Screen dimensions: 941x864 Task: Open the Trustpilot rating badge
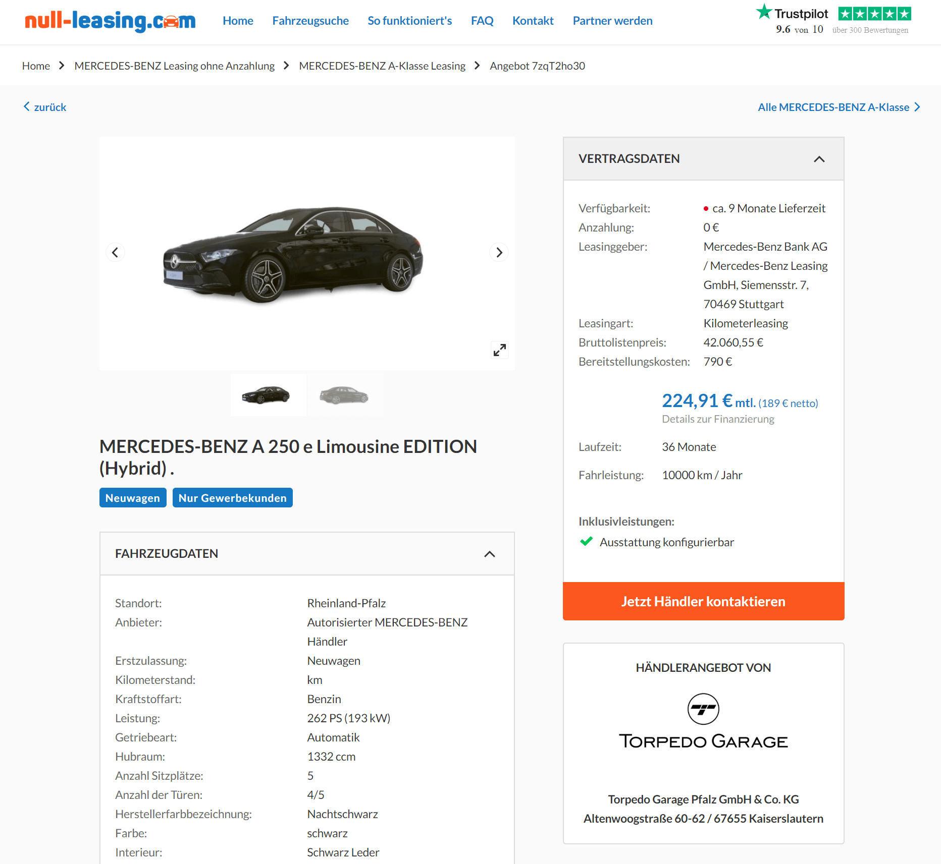click(833, 20)
